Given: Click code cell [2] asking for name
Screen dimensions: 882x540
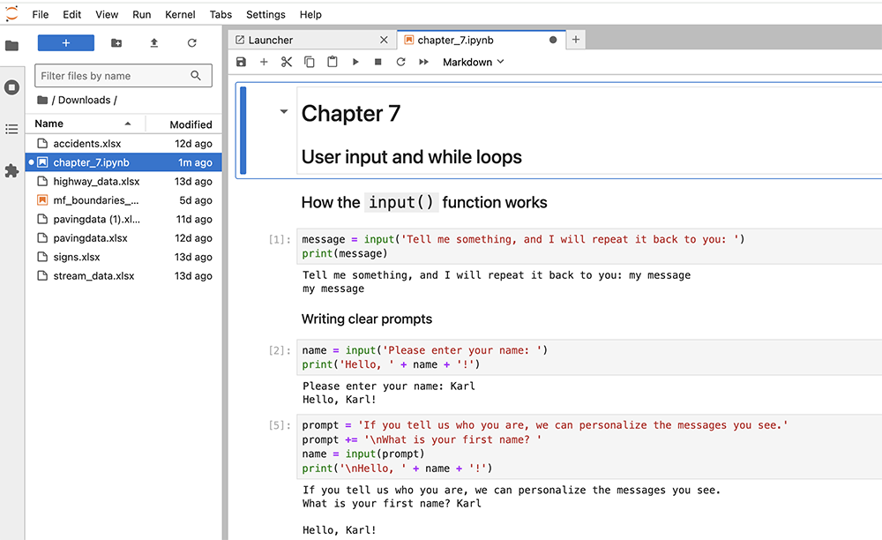Looking at the screenshot, I should (x=591, y=357).
